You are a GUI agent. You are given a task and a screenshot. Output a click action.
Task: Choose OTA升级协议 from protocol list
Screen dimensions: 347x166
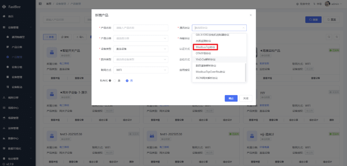(219, 53)
